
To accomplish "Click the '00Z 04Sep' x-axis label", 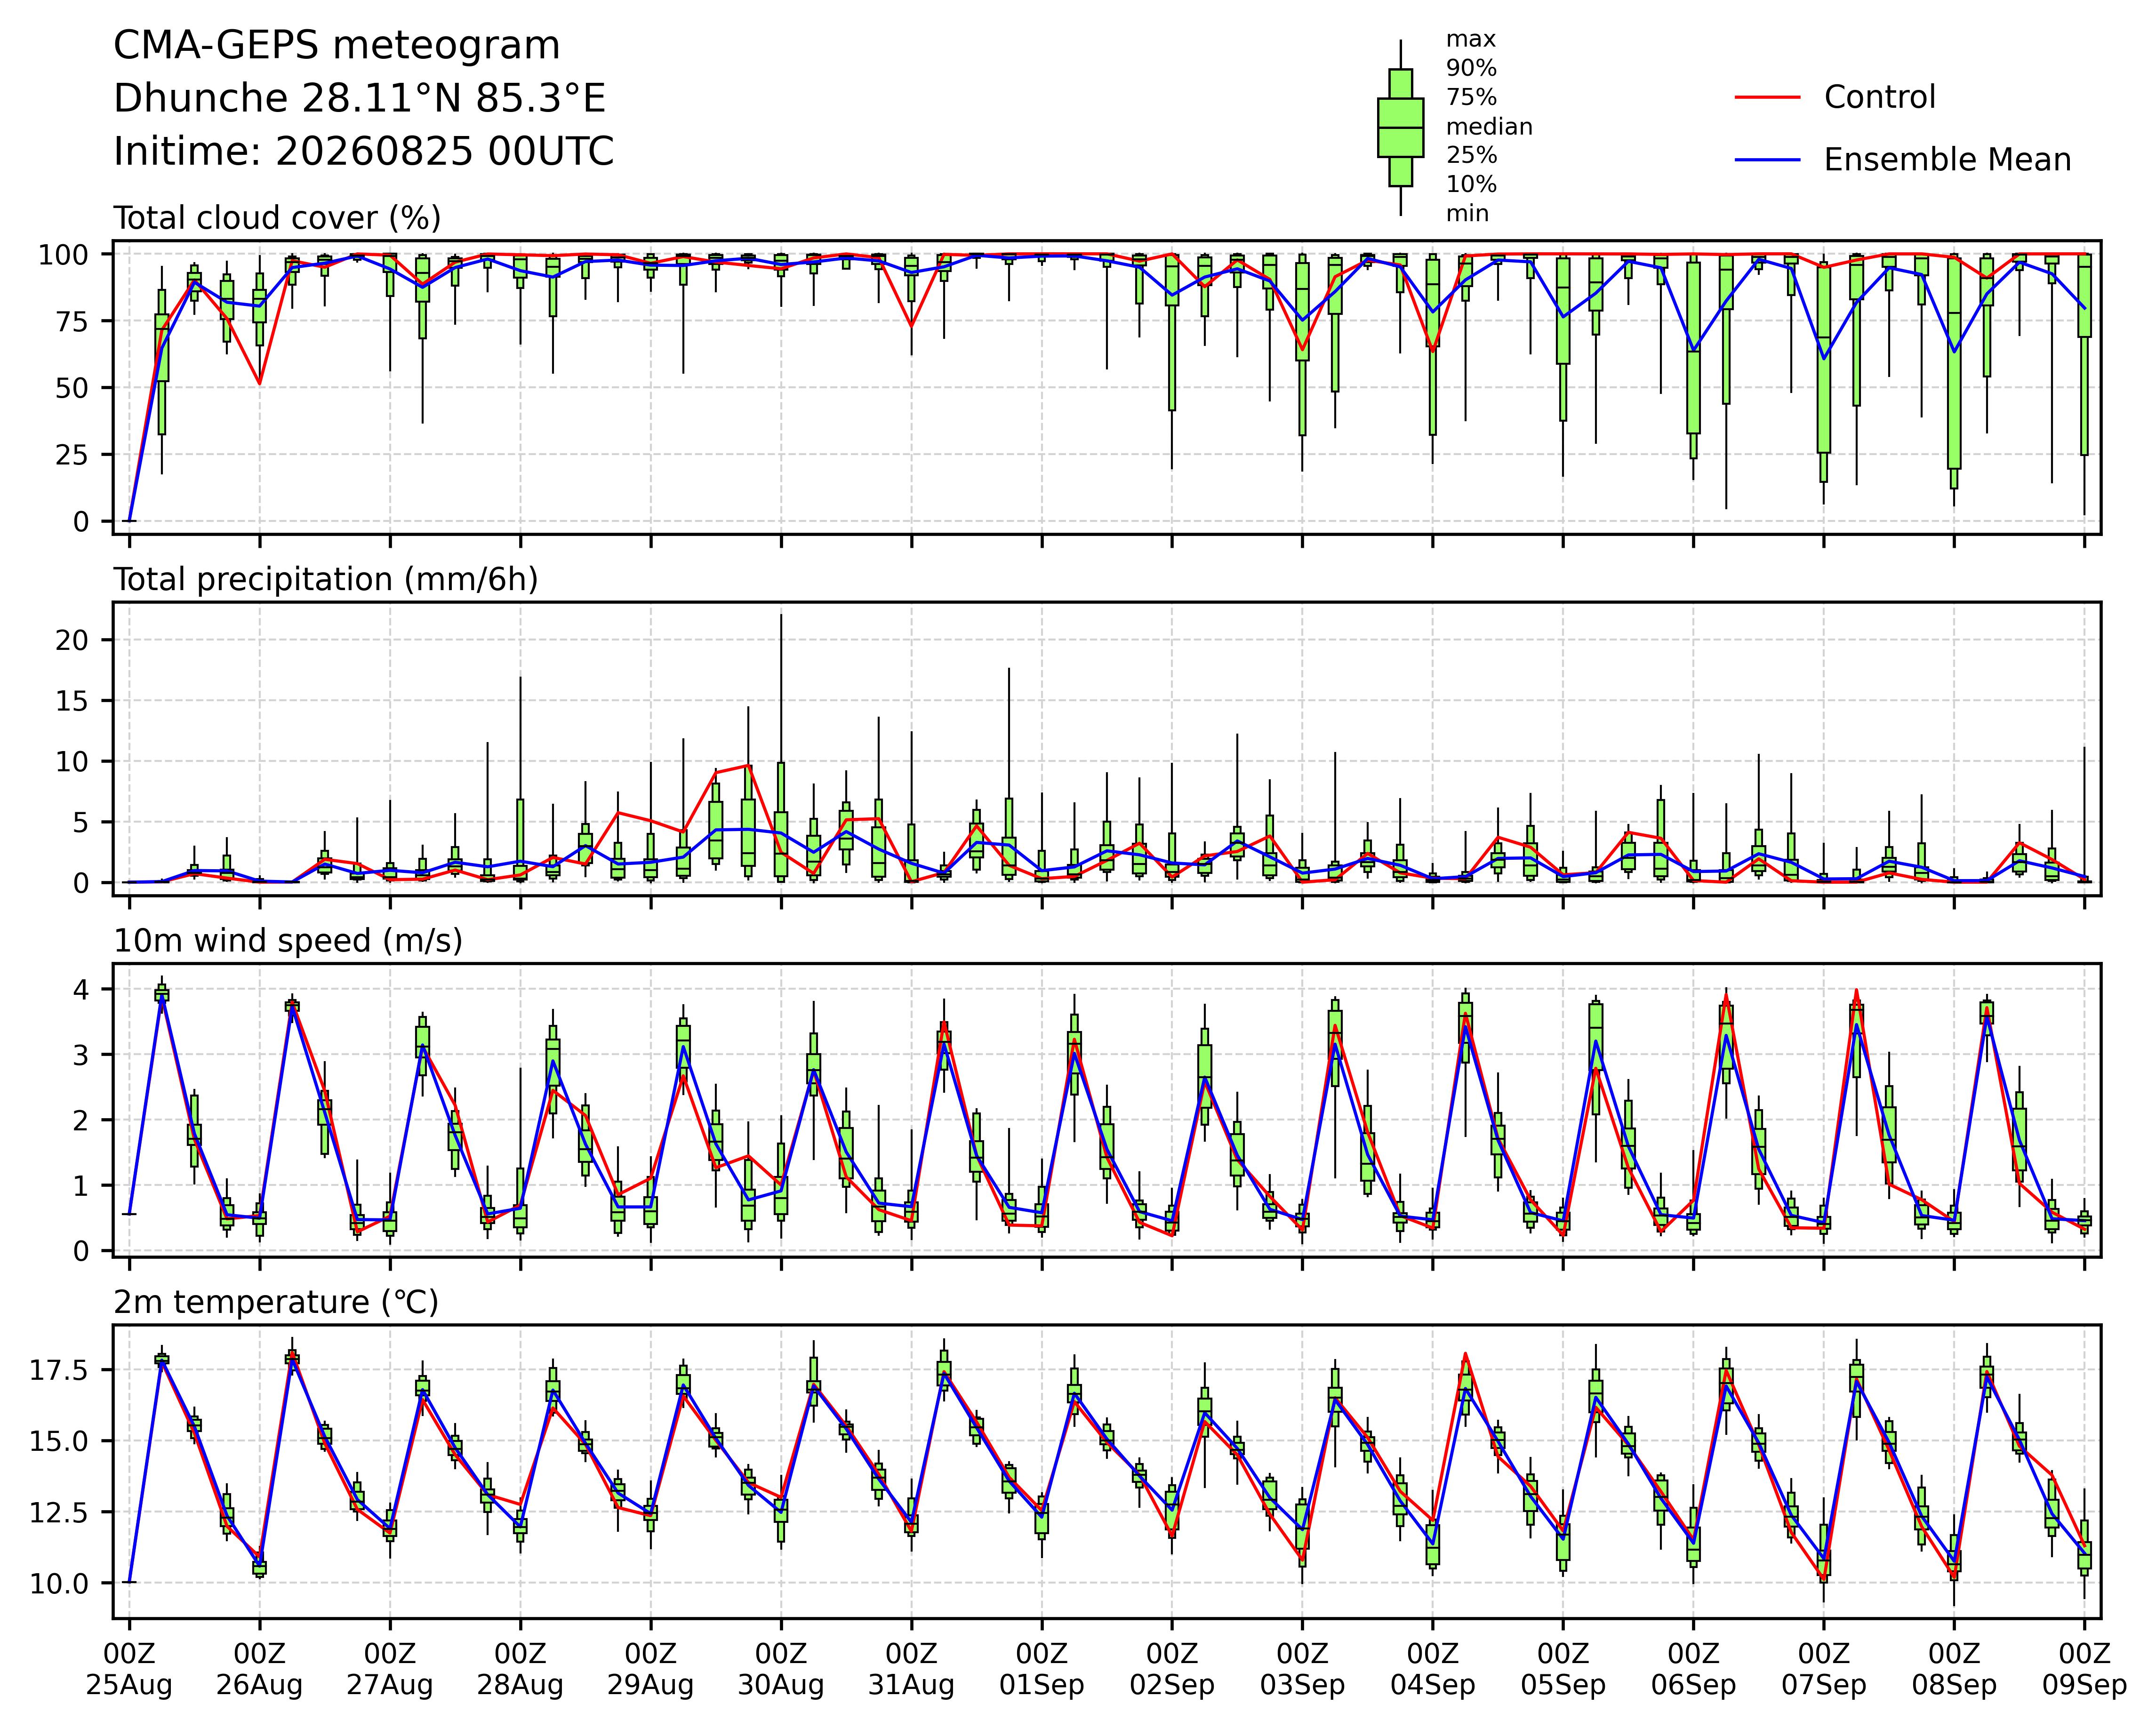I will (1433, 1669).
